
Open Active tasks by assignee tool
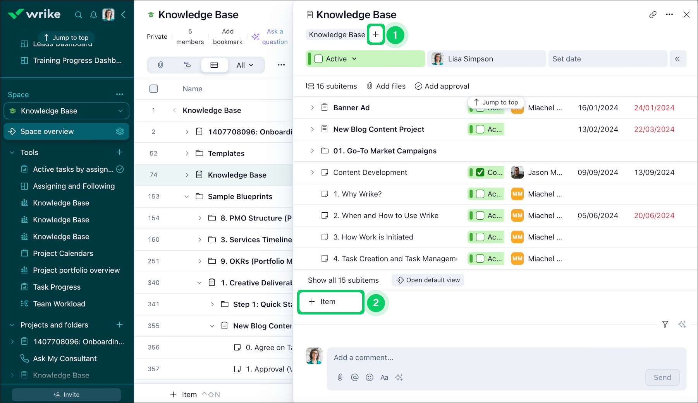(73, 169)
